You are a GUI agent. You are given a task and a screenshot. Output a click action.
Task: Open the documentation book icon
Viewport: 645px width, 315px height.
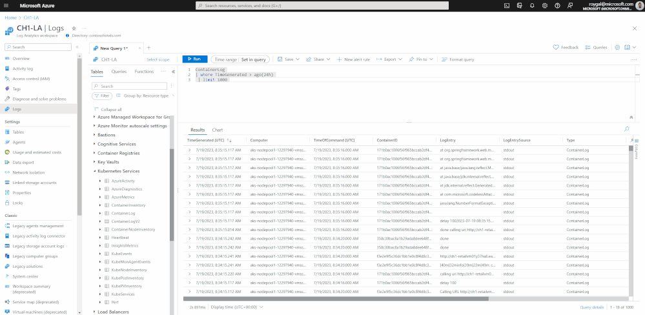(x=627, y=47)
